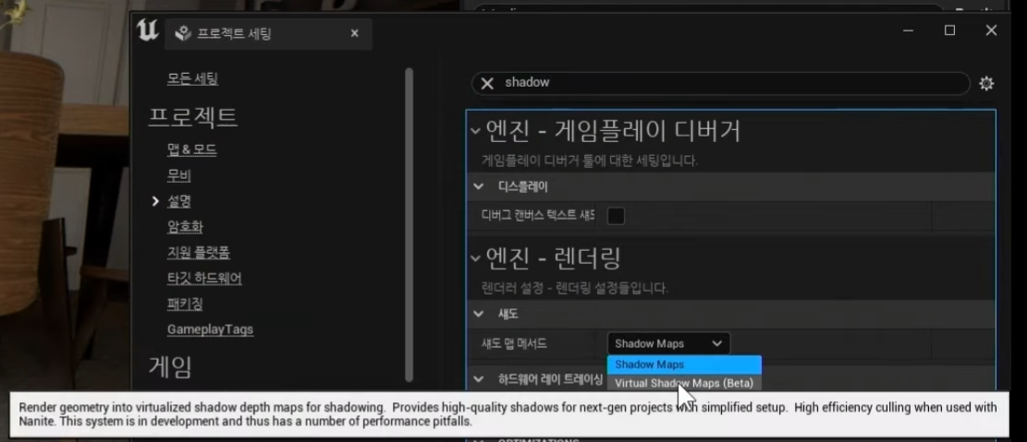The height and width of the screenshot is (442, 1027).
Task: Choose Shadow Maps option in list
Action: (684, 364)
